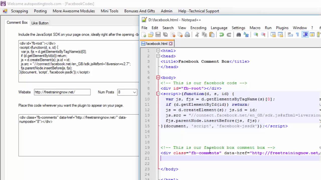Click the Copy icon in Notepad++ toolbar
321x180 pixels.
204,35
